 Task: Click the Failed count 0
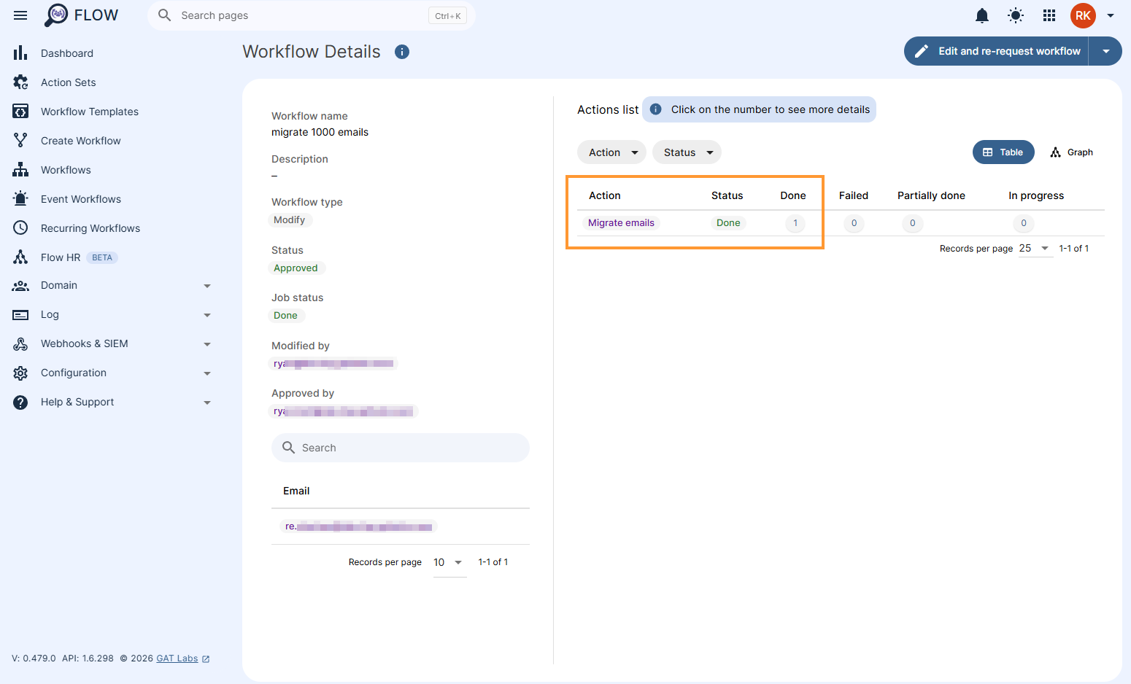[x=854, y=223]
